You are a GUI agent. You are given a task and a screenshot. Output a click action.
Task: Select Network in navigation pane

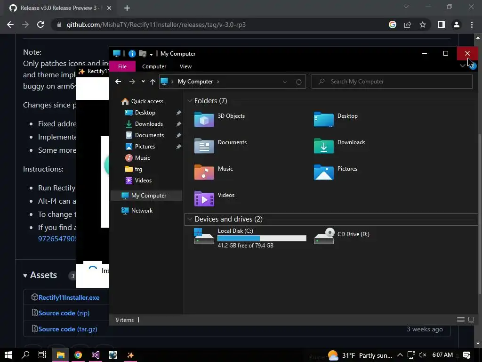(x=137, y=211)
